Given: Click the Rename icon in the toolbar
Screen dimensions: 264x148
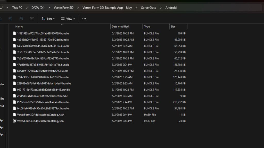Looking at the screenshot, I should click(x=11, y=19).
